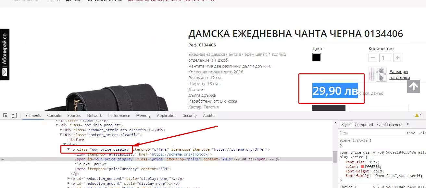Switch to the Console tab
The height and width of the screenshot is (188, 426).
pos(54,115)
